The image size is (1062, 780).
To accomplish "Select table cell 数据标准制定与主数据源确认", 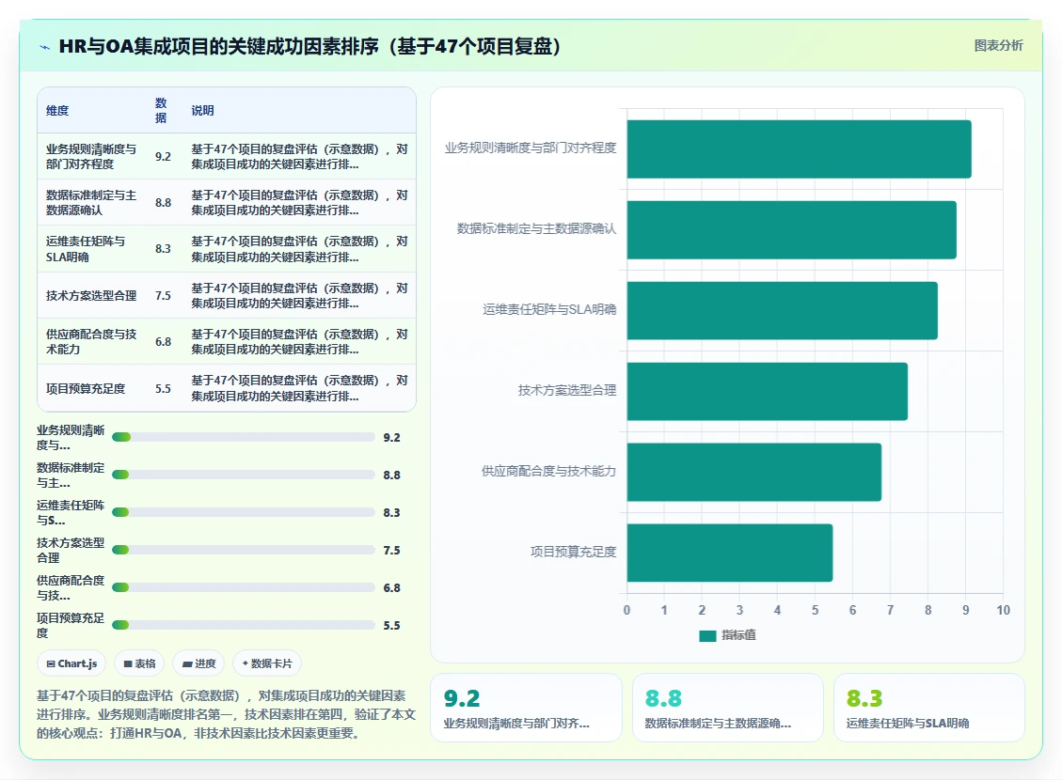I will point(91,202).
